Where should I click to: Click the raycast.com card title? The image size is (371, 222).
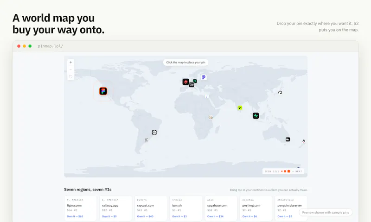(x=146, y=205)
